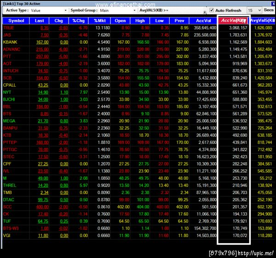Select the PTTEP symbol
The image size is (276, 258).
[10, 143]
